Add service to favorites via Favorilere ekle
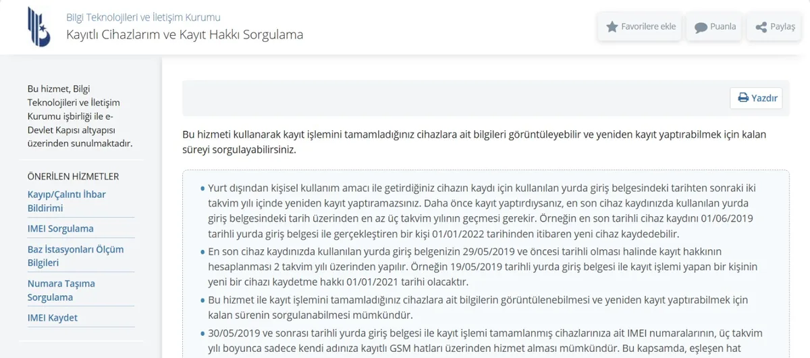The image size is (810, 358). point(641,27)
